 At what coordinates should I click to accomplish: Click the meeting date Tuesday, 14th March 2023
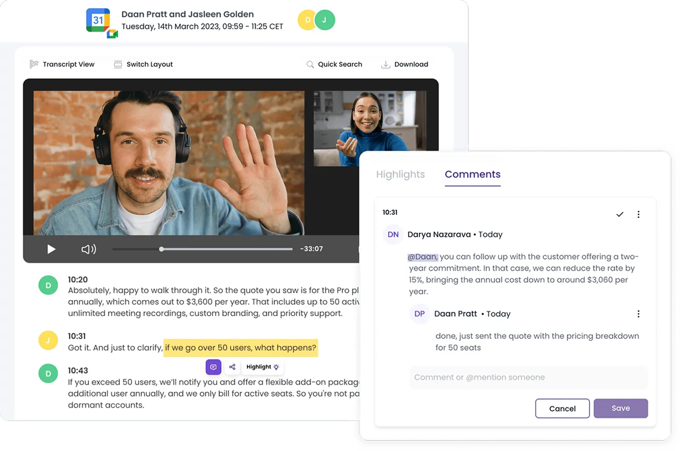click(170, 26)
